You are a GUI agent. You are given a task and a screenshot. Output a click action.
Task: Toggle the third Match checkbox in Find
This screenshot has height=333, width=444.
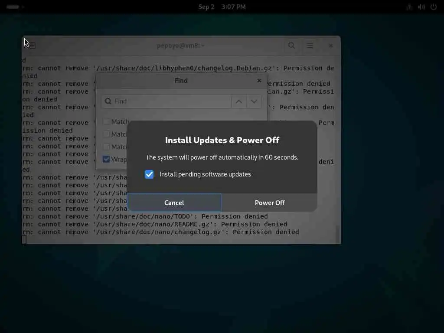106,147
